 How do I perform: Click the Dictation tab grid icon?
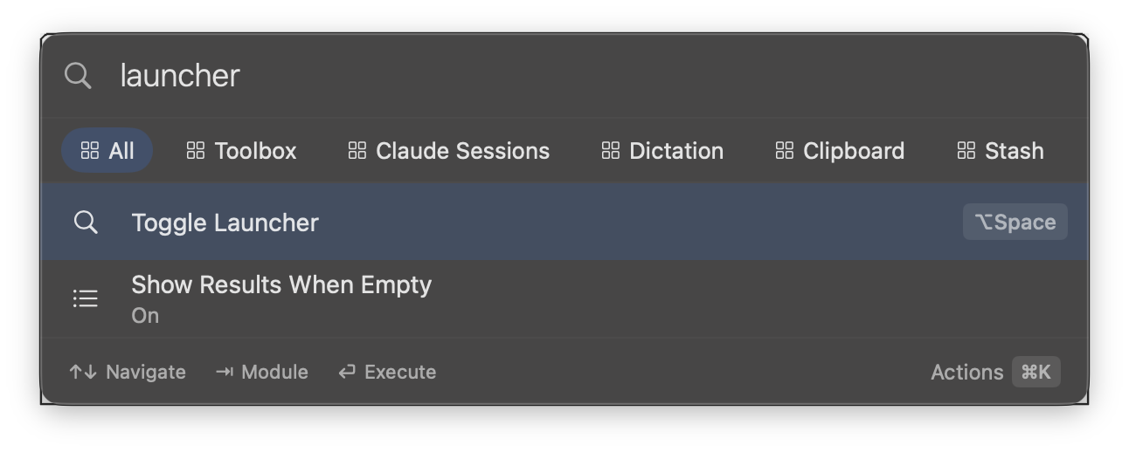tap(611, 151)
